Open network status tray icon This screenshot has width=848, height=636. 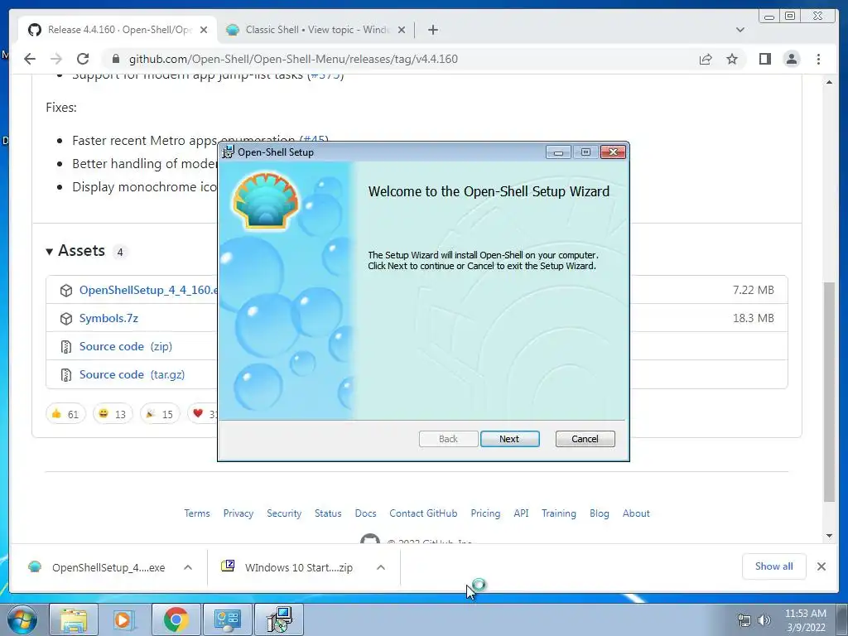click(744, 619)
